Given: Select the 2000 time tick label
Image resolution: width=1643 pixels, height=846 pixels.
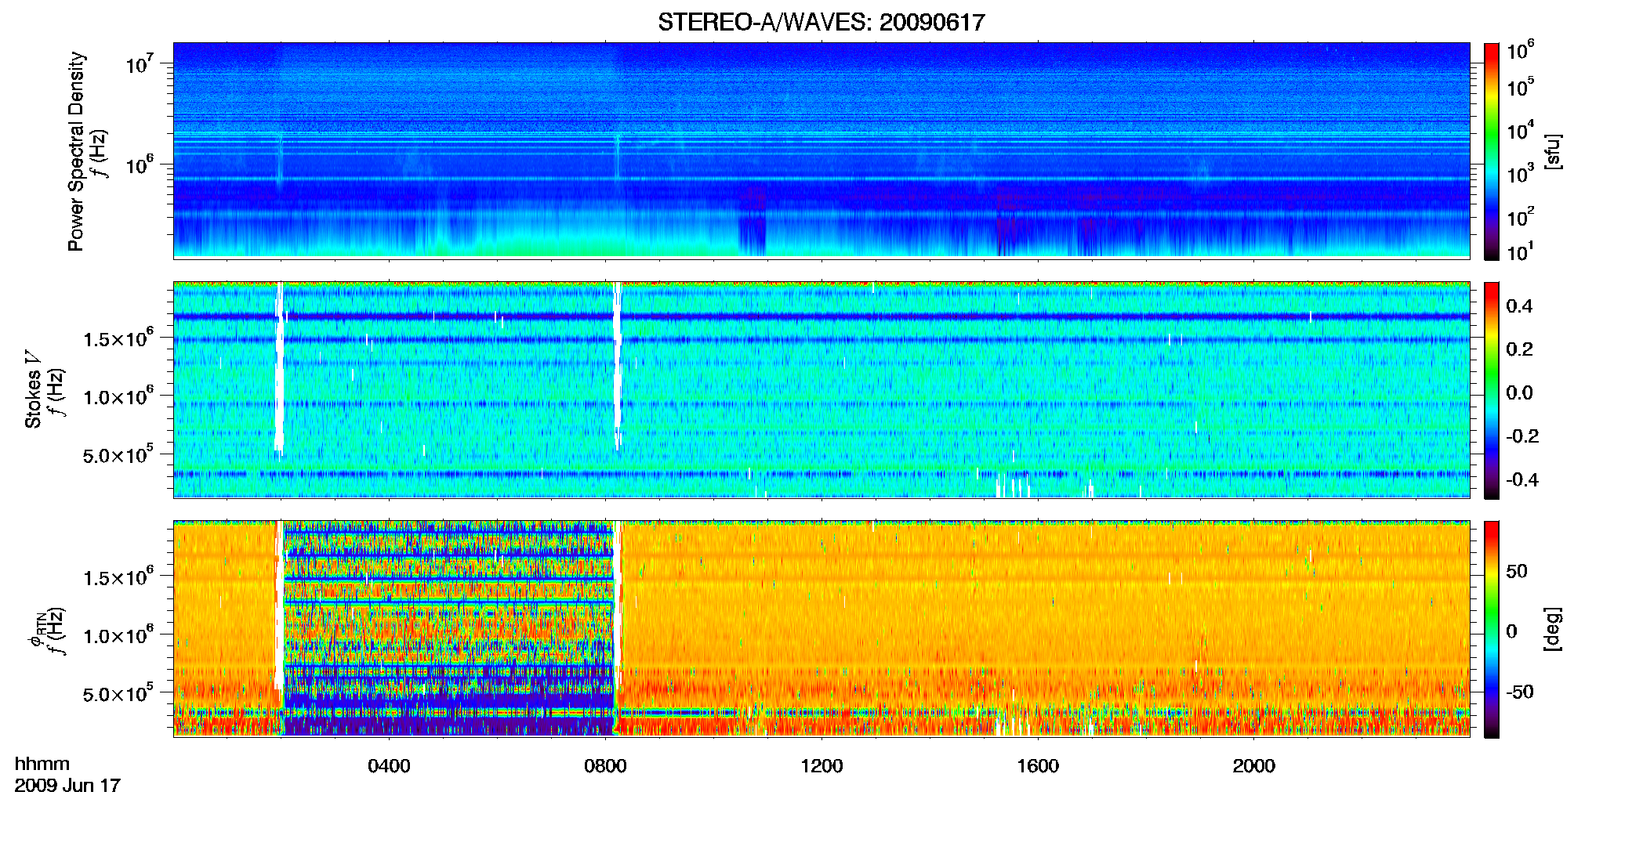Looking at the screenshot, I should point(1254,766).
